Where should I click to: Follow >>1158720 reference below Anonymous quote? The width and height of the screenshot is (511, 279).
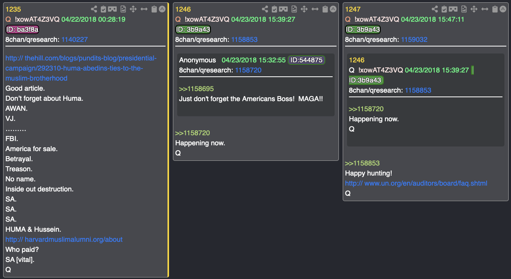[x=193, y=133]
